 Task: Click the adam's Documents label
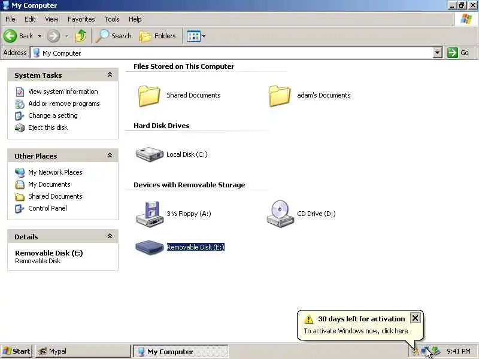[324, 95]
